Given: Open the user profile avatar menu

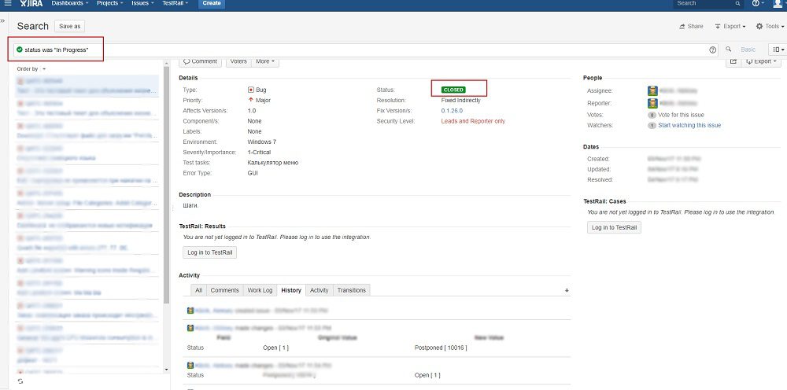Looking at the screenshot, I should [x=778, y=3].
